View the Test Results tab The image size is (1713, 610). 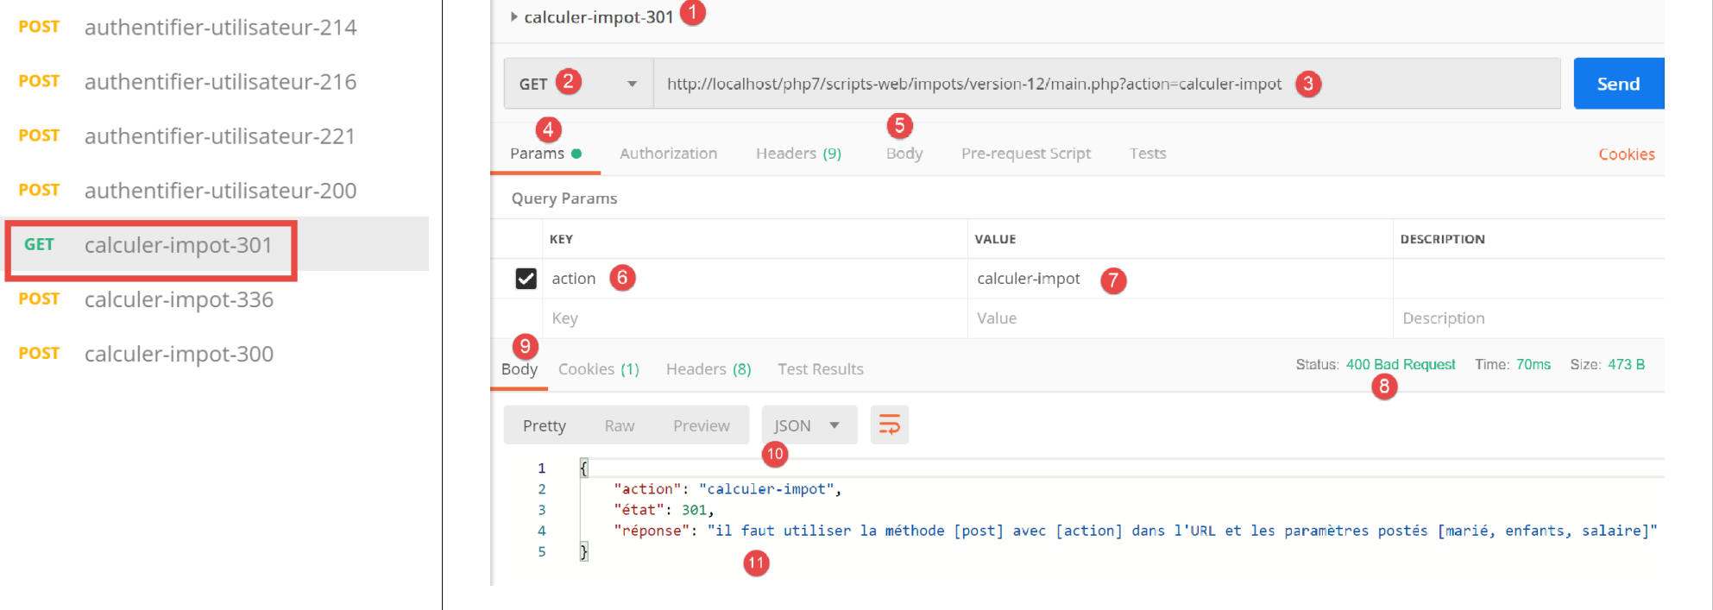click(820, 369)
